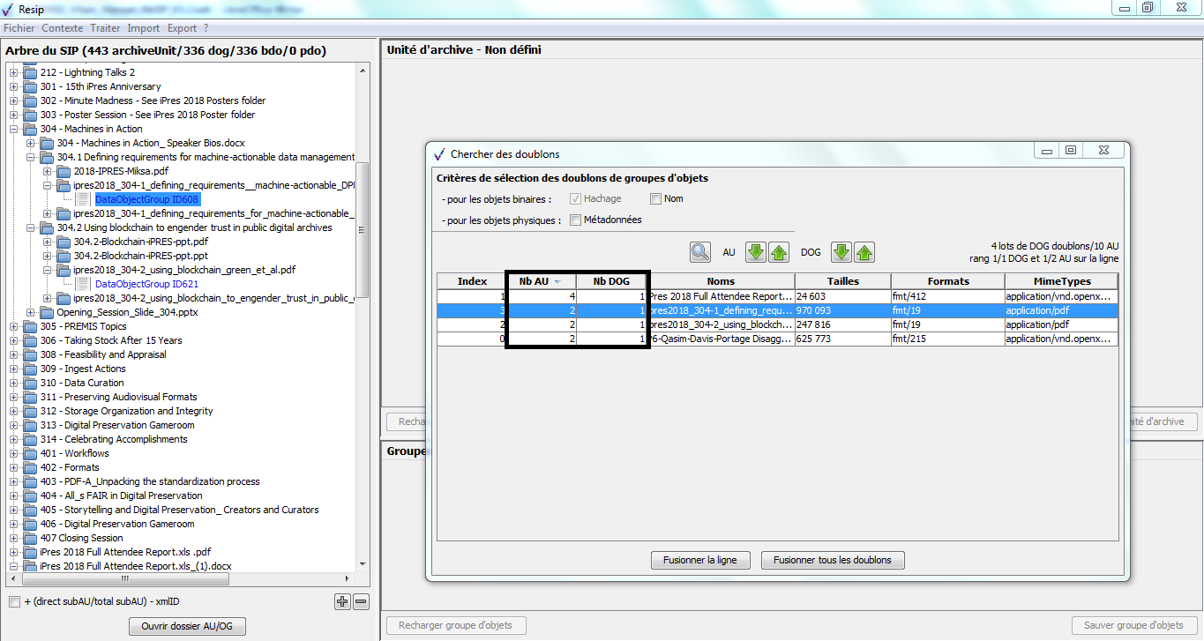Sort the table by Tailles column header
Image resolution: width=1204 pixels, height=641 pixels.
coord(842,281)
